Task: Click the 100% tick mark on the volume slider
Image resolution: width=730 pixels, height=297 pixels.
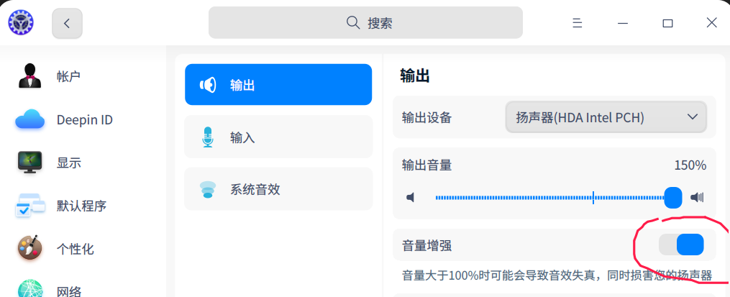Action: point(593,198)
